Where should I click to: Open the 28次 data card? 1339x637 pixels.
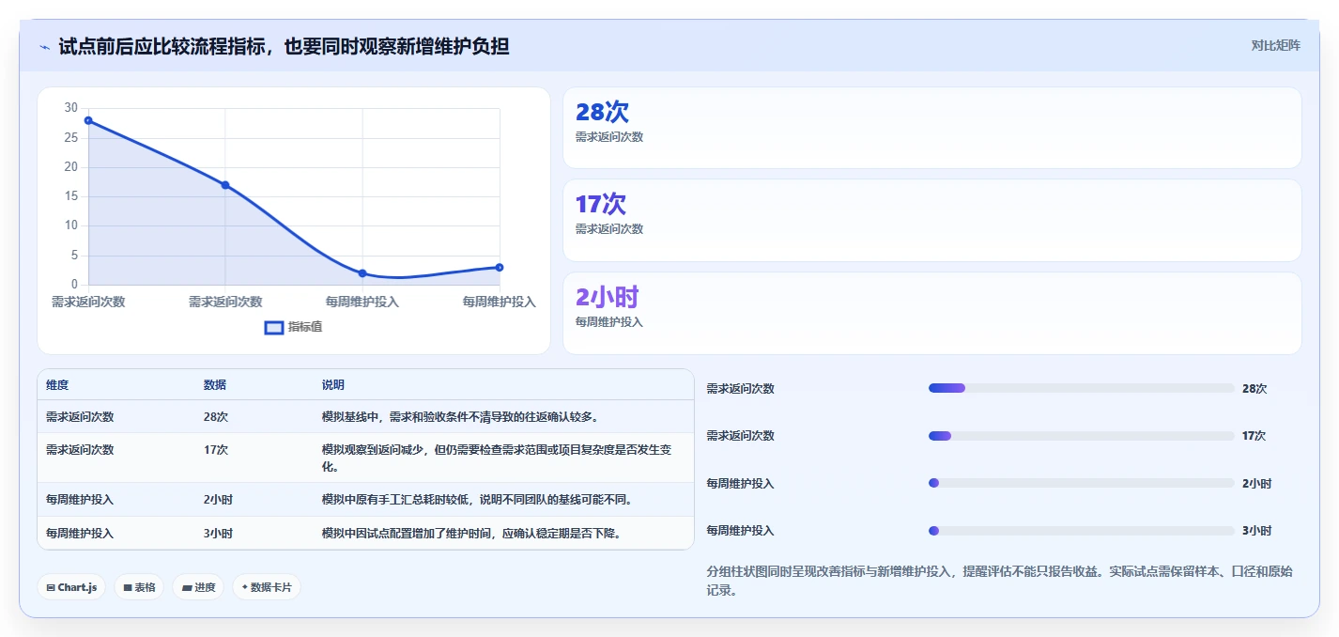pyautogui.click(x=932, y=128)
